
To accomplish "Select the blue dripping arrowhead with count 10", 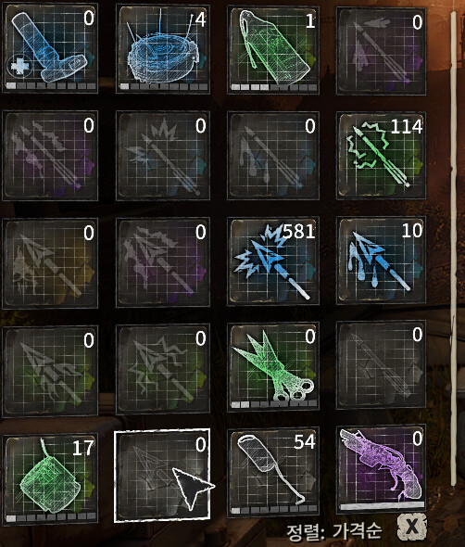I will (x=381, y=261).
